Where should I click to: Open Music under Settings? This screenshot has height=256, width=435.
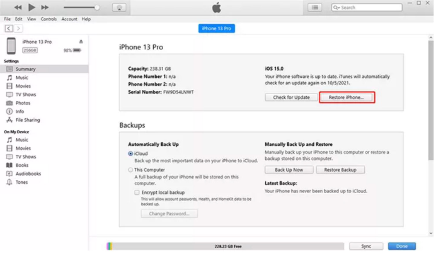[x=22, y=78]
